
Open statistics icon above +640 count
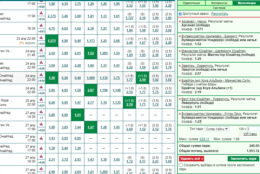(x=41, y=1)
